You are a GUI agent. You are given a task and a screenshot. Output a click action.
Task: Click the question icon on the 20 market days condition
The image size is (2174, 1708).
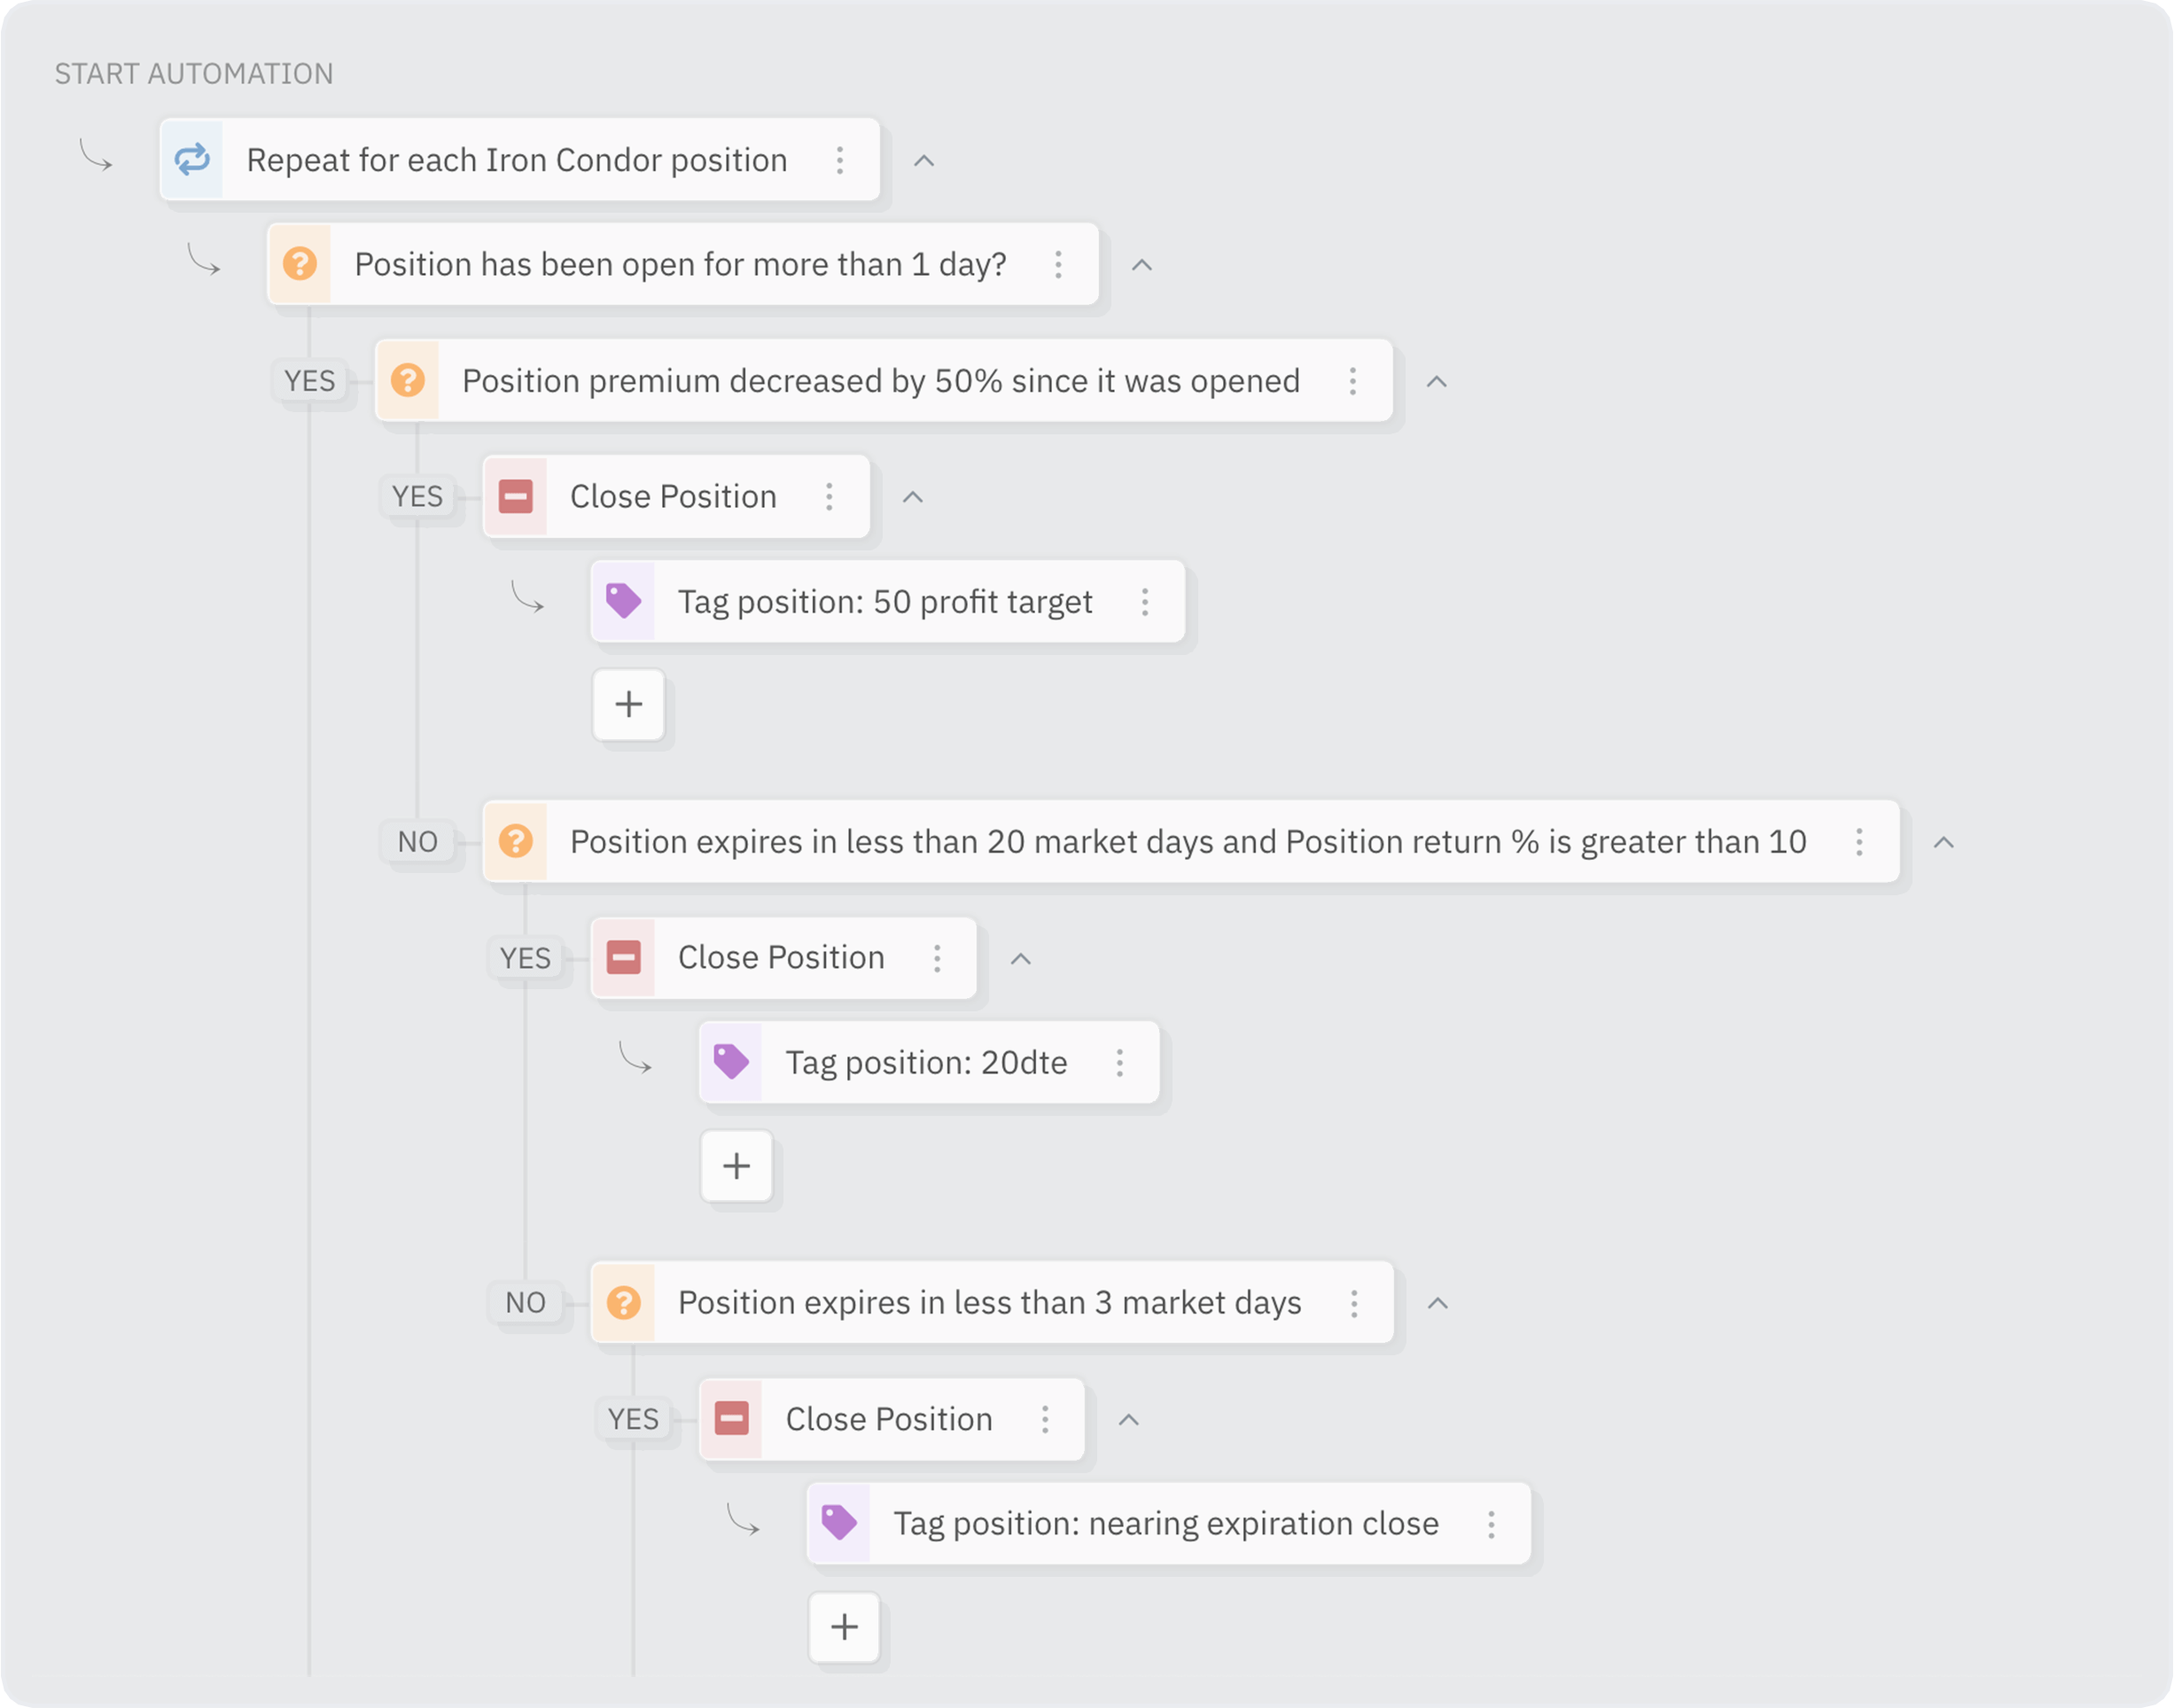coord(516,841)
